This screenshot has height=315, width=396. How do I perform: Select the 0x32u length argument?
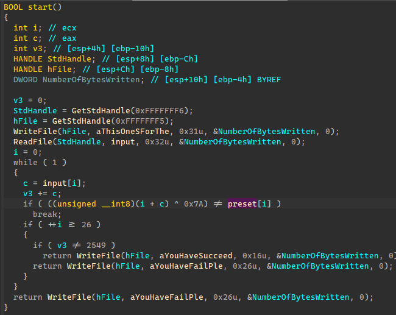(157, 142)
